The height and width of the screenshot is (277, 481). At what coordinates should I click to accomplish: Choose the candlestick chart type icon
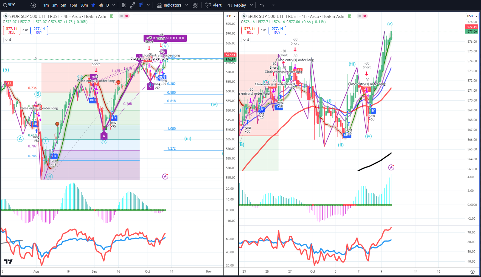tap(124, 5)
